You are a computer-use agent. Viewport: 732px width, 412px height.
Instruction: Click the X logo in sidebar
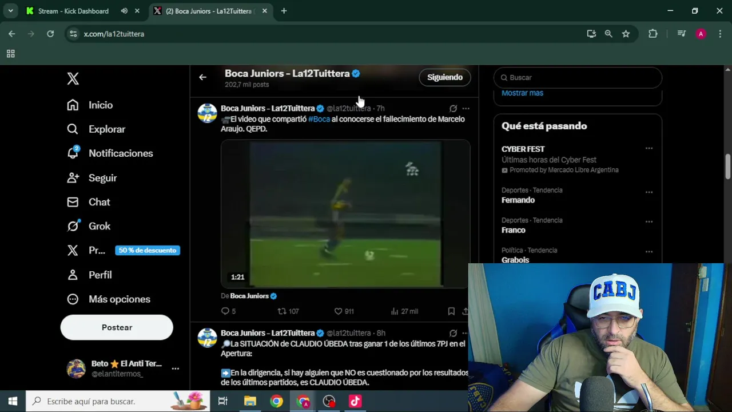pos(73,79)
